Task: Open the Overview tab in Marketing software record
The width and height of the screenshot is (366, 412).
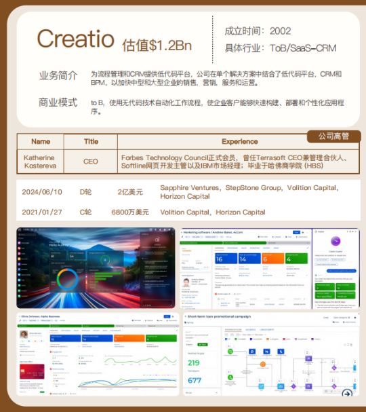Action: click(x=220, y=248)
